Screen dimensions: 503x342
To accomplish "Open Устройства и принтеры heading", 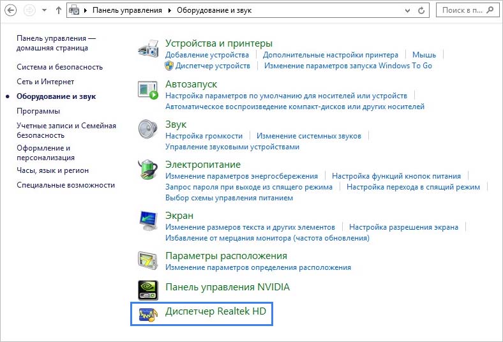I will [219, 43].
